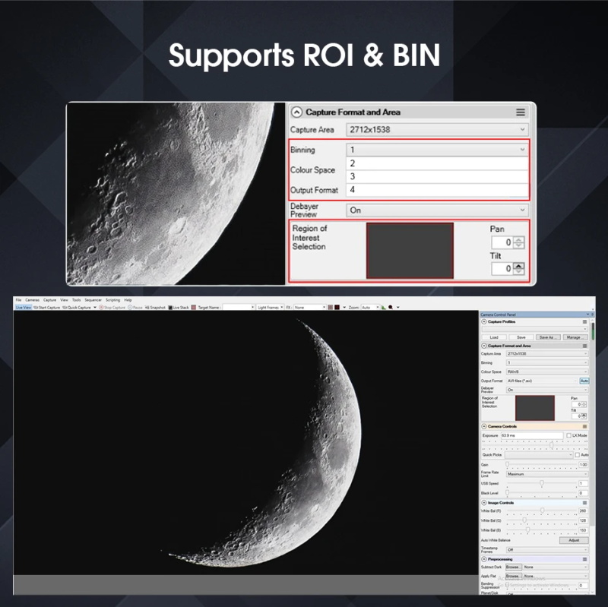Viewport: 608px width, 607px height.
Task: Open the Camera Controls section menu icon
Action: [584, 426]
